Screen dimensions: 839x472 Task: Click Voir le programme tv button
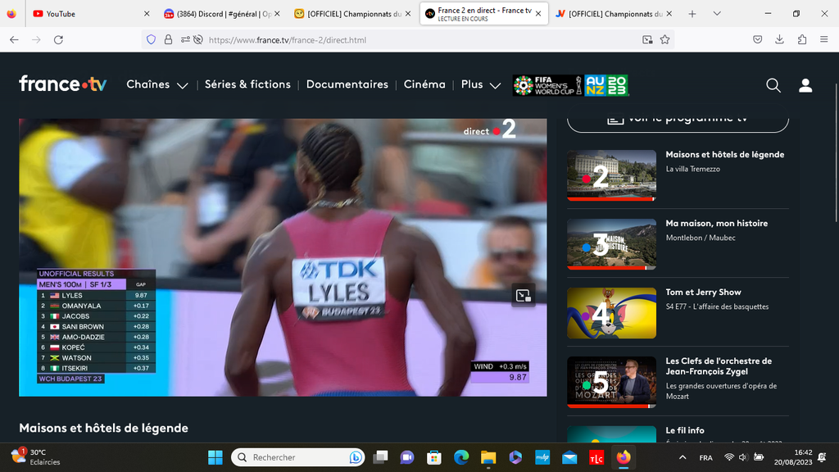click(678, 120)
